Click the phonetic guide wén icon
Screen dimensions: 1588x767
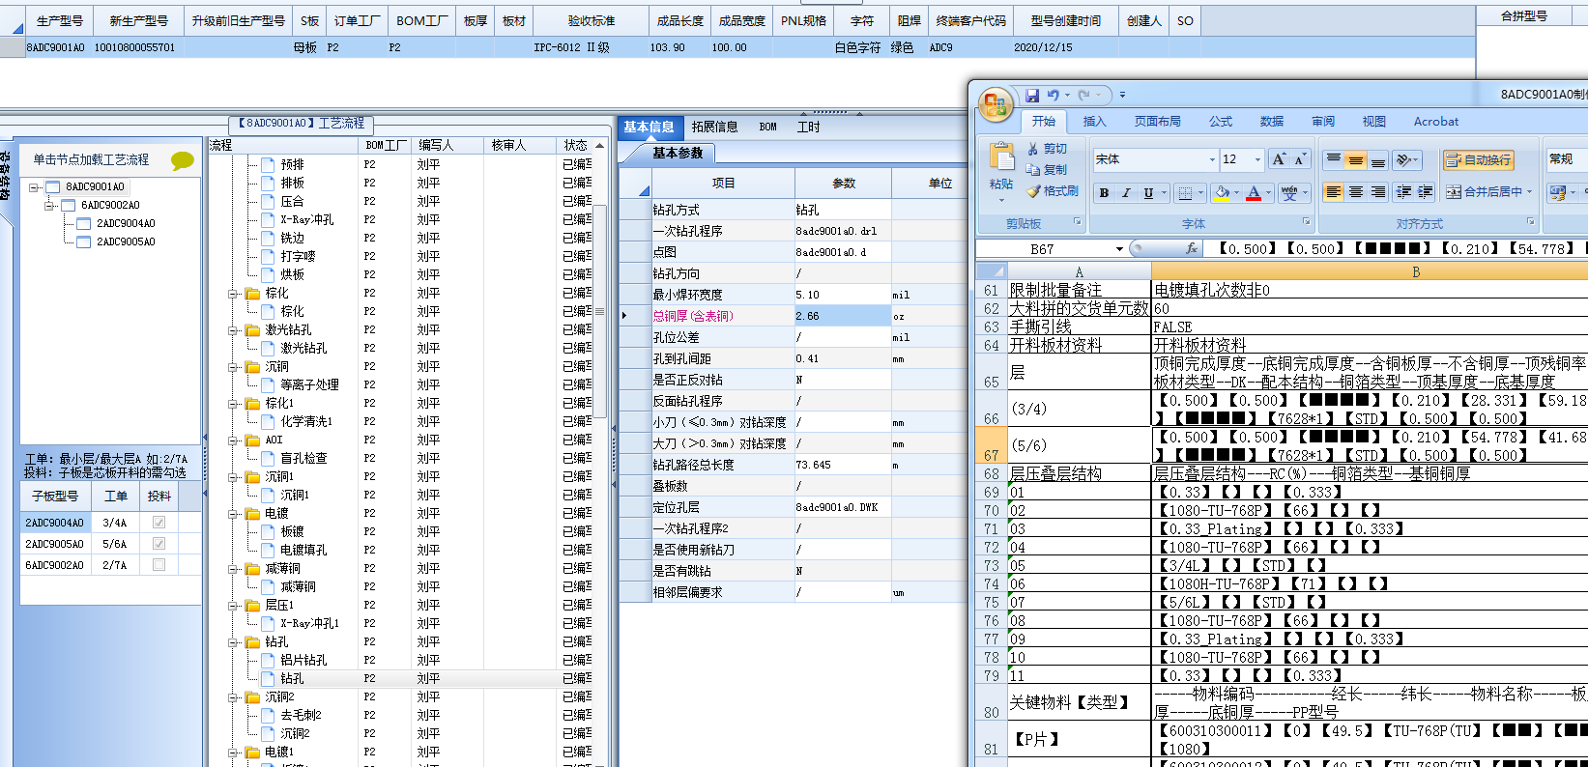click(x=1288, y=192)
